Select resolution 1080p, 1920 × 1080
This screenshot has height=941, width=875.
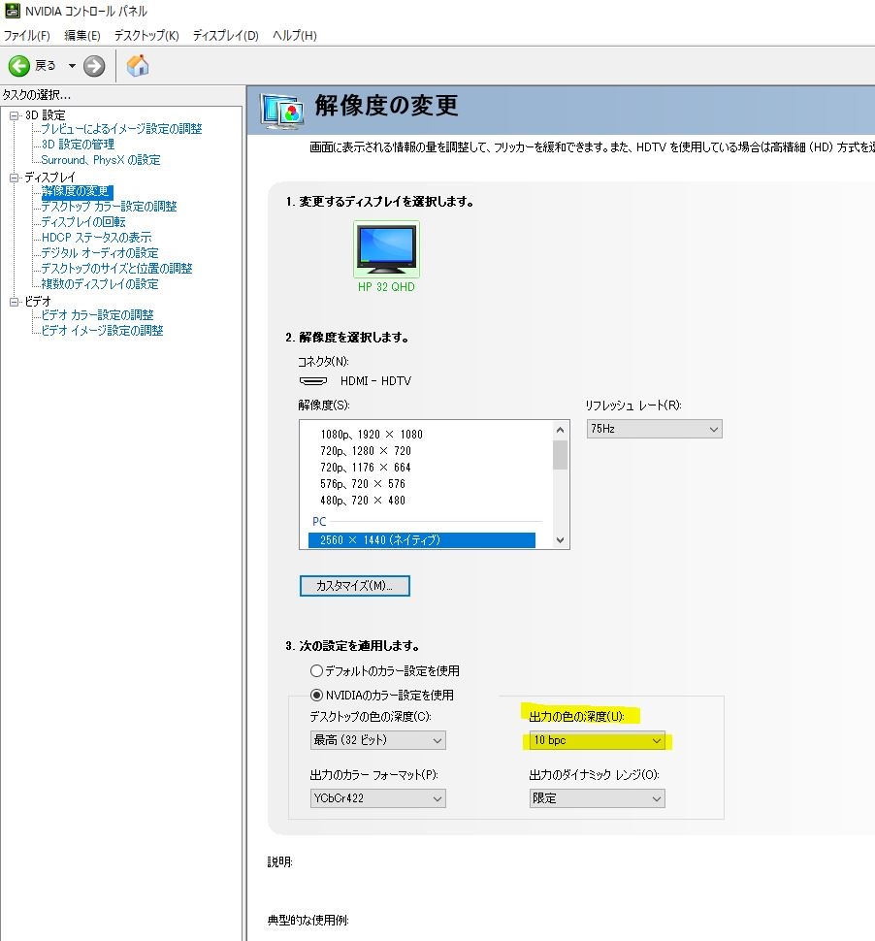click(372, 435)
